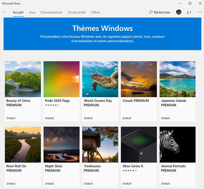204x189 pixels.
Task: Open the Rechercher search
Action: click(x=159, y=12)
